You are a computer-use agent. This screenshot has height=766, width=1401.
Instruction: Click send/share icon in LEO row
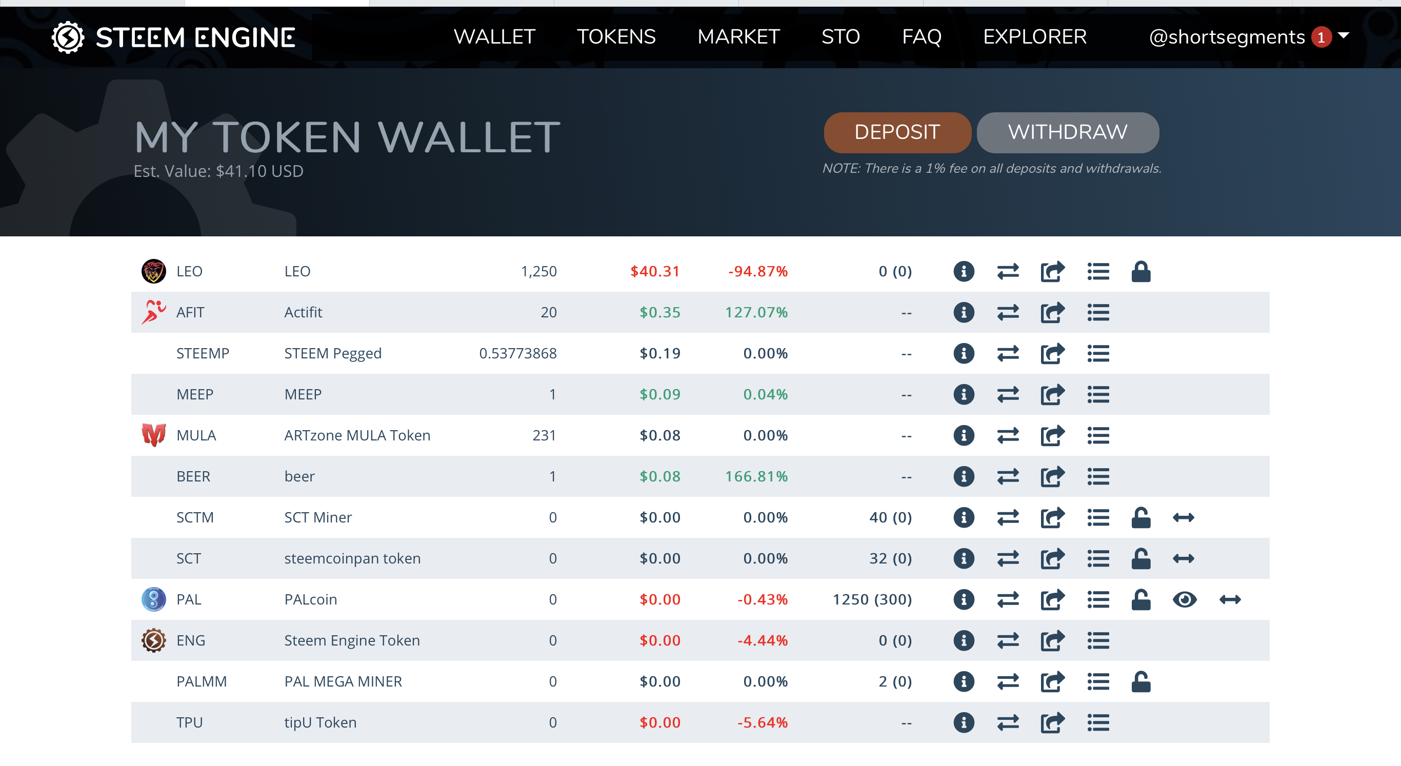(x=1052, y=271)
